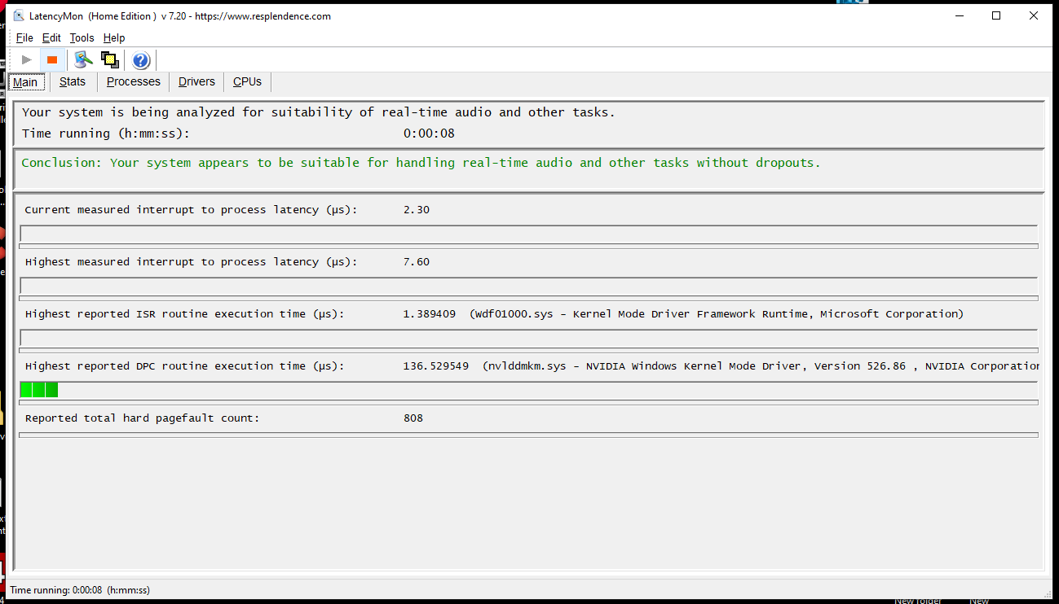
Task: Open the File menu
Action: [x=24, y=37]
